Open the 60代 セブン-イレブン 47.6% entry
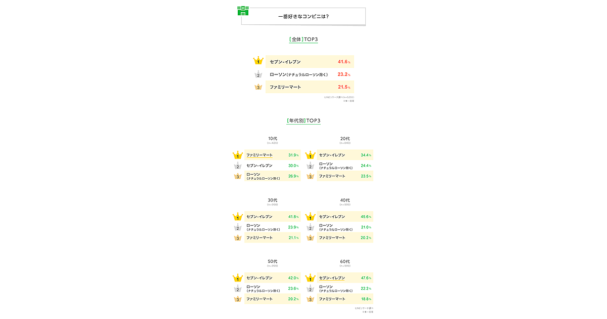The image size is (607, 319). point(344,278)
